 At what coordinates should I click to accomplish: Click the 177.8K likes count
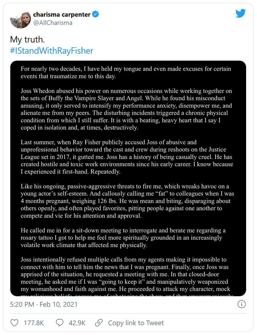point(33,323)
